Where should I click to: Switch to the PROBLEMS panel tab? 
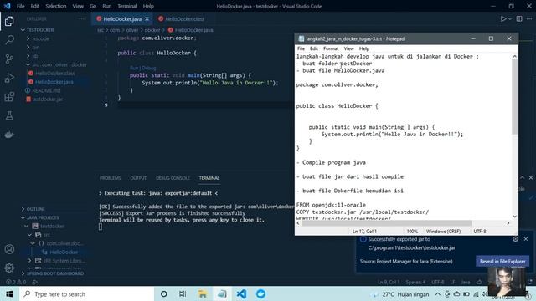[x=110, y=178]
